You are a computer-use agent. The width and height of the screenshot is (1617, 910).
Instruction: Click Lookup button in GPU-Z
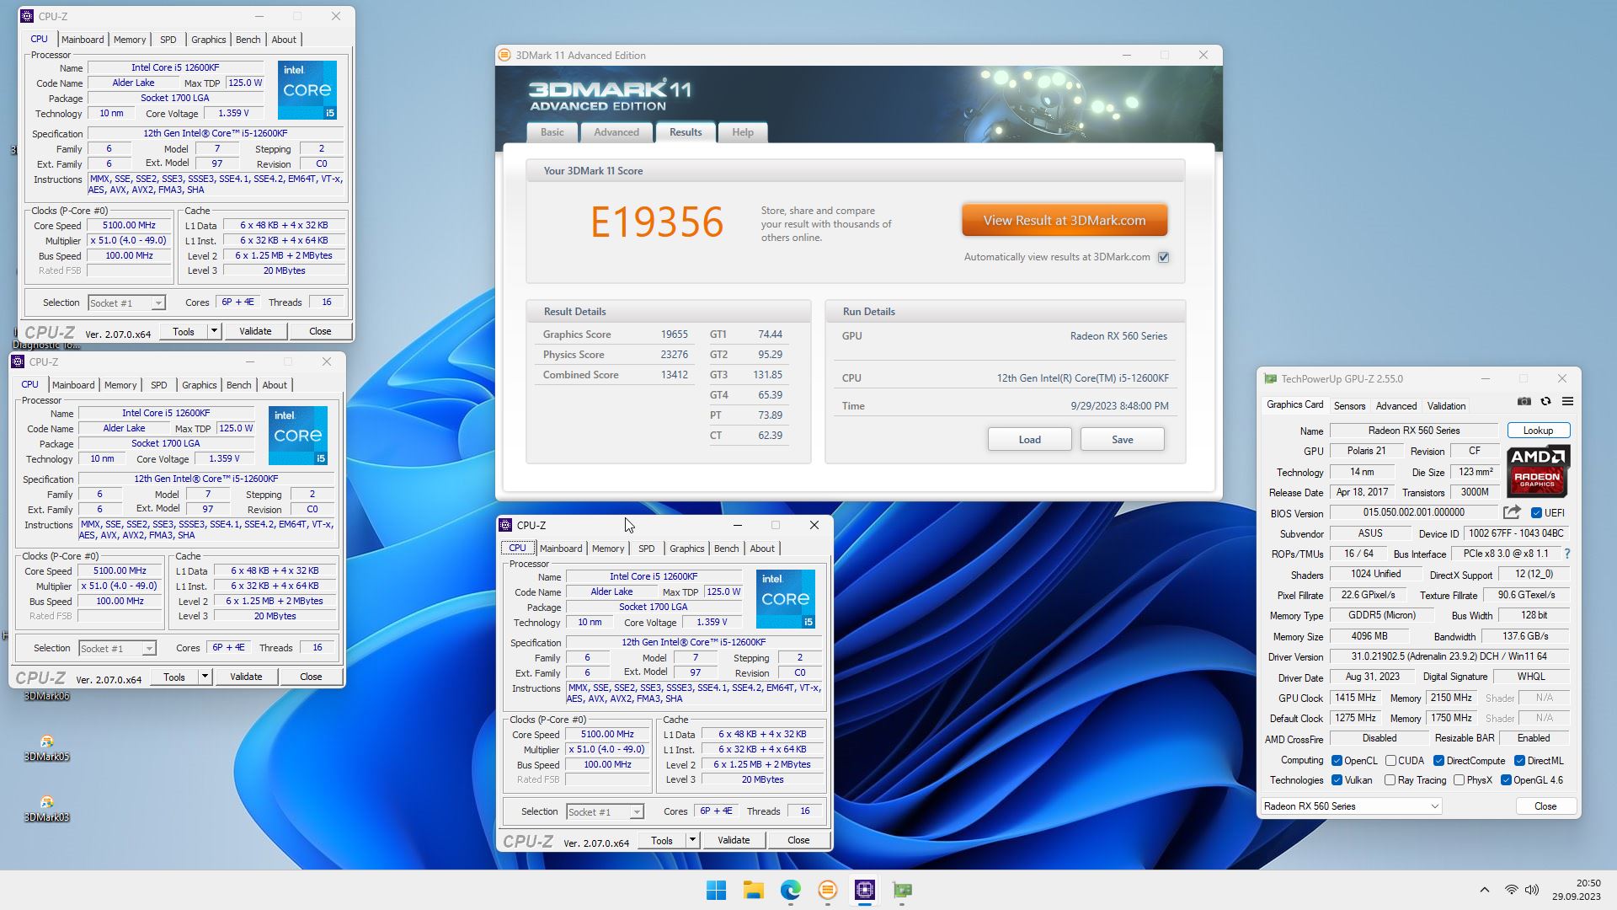pos(1538,431)
